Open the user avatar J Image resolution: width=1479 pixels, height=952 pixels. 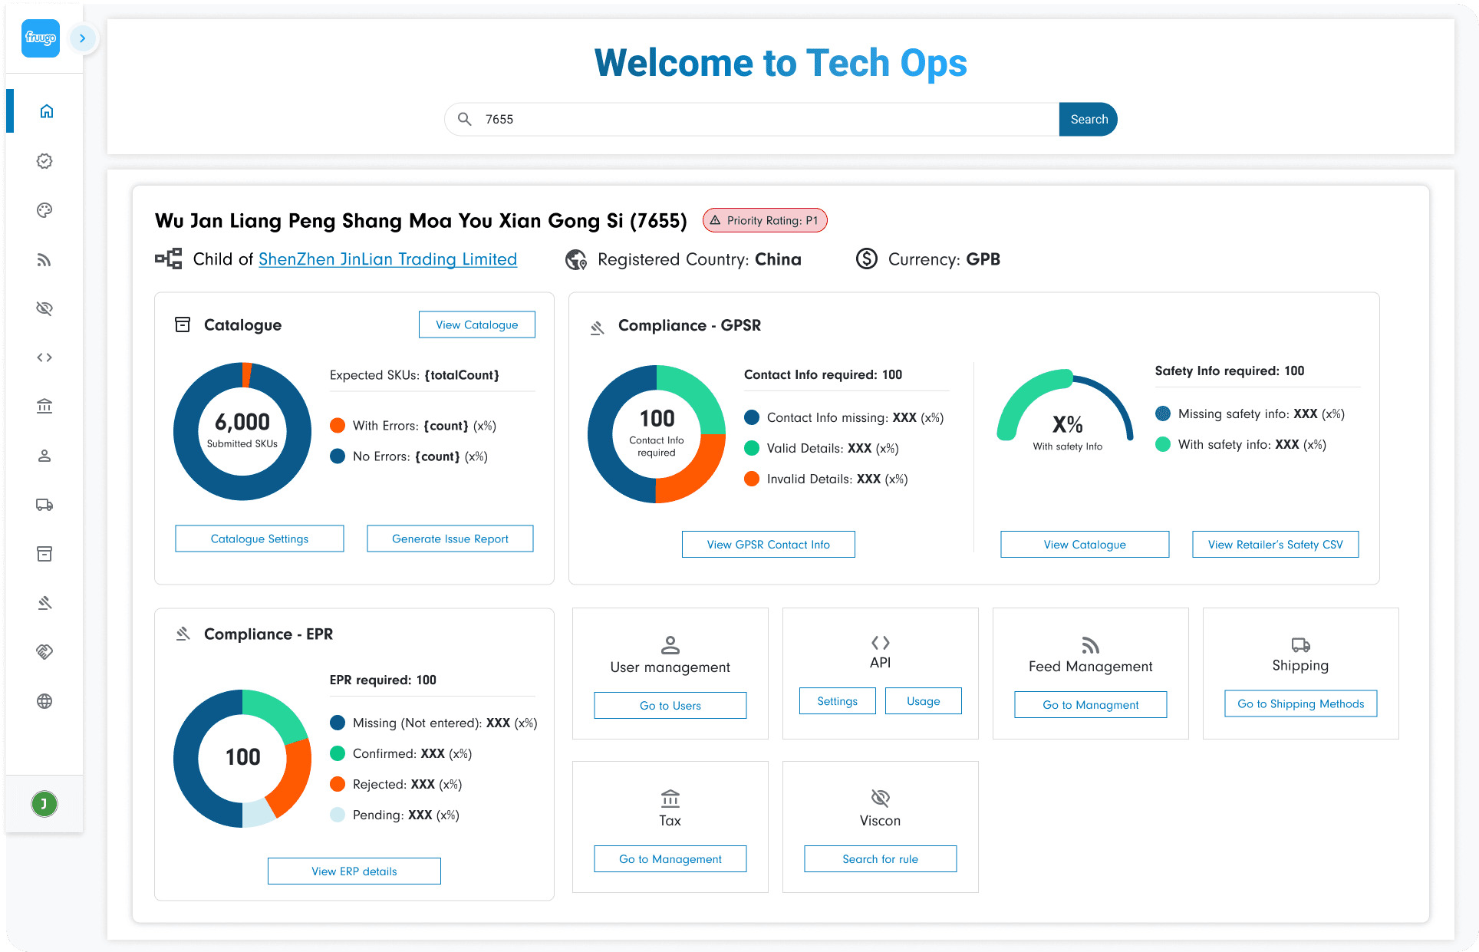click(44, 804)
